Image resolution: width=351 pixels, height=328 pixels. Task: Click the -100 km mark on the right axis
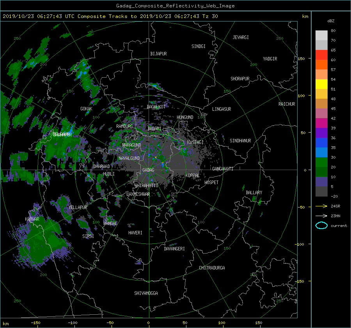coord(300,244)
